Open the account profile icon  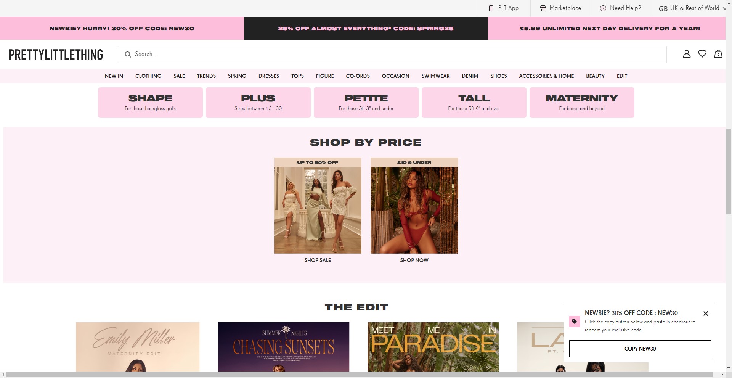pos(686,54)
